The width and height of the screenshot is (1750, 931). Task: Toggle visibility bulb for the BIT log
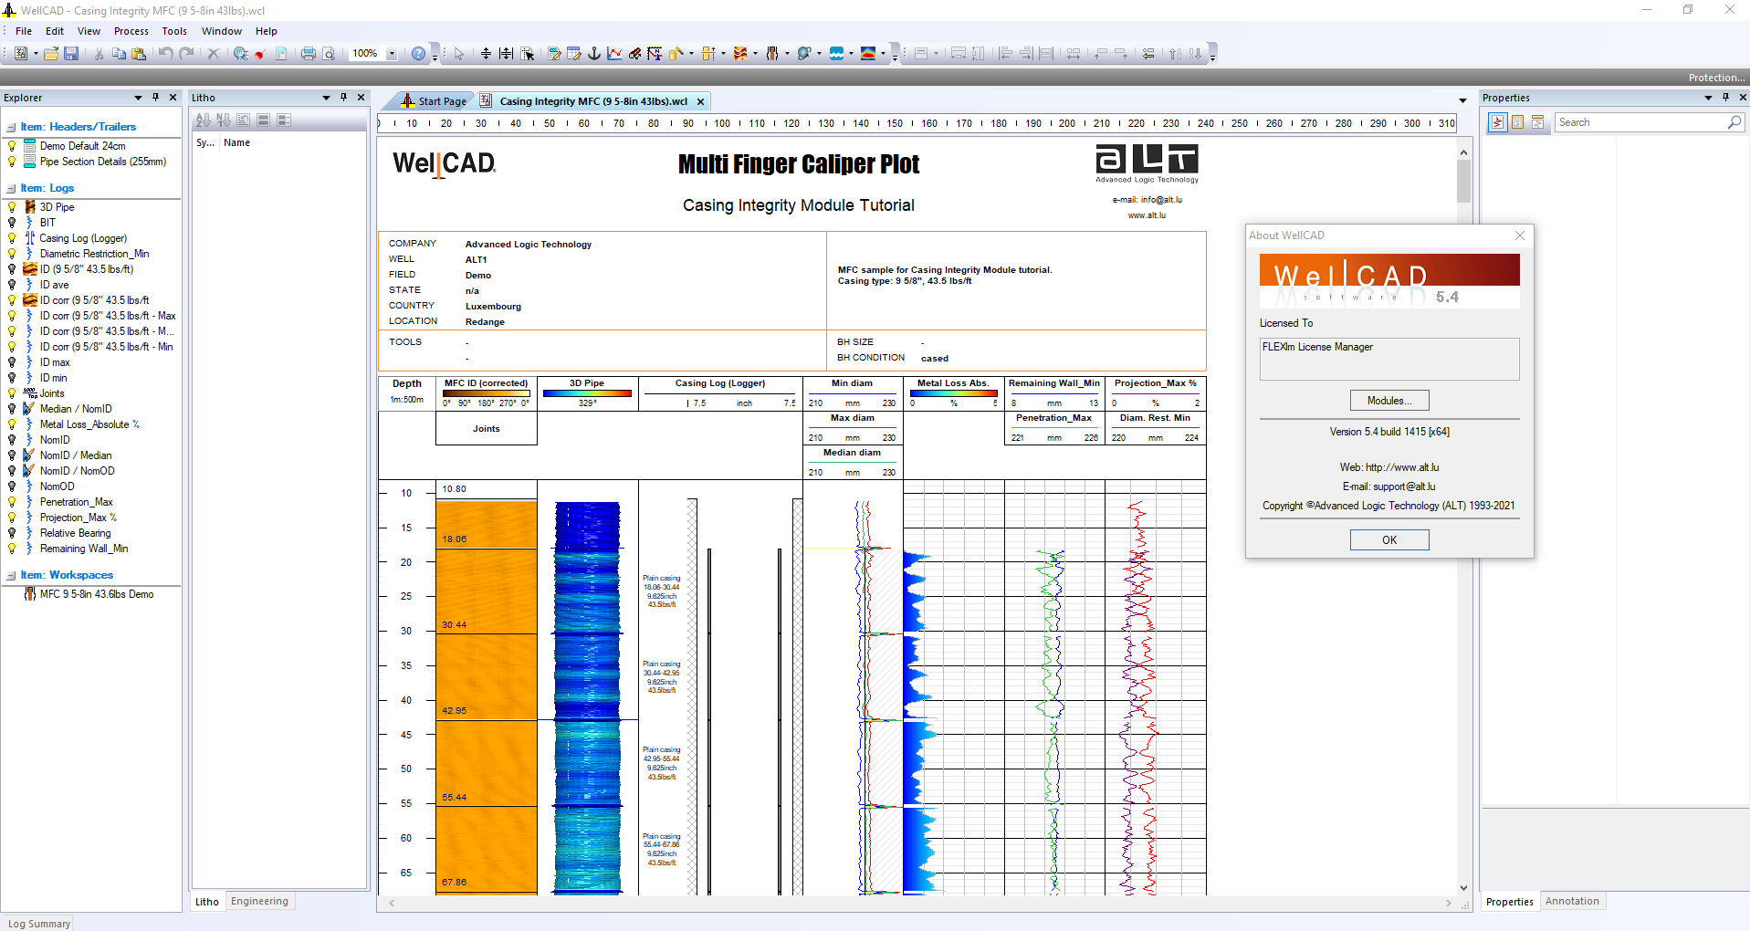point(12,223)
